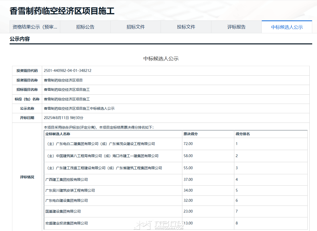Switch to the 招标公告 tab
The height and width of the screenshot is (231, 317).
(85, 27)
